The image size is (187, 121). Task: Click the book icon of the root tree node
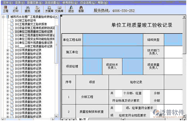click(x=8, y=17)
